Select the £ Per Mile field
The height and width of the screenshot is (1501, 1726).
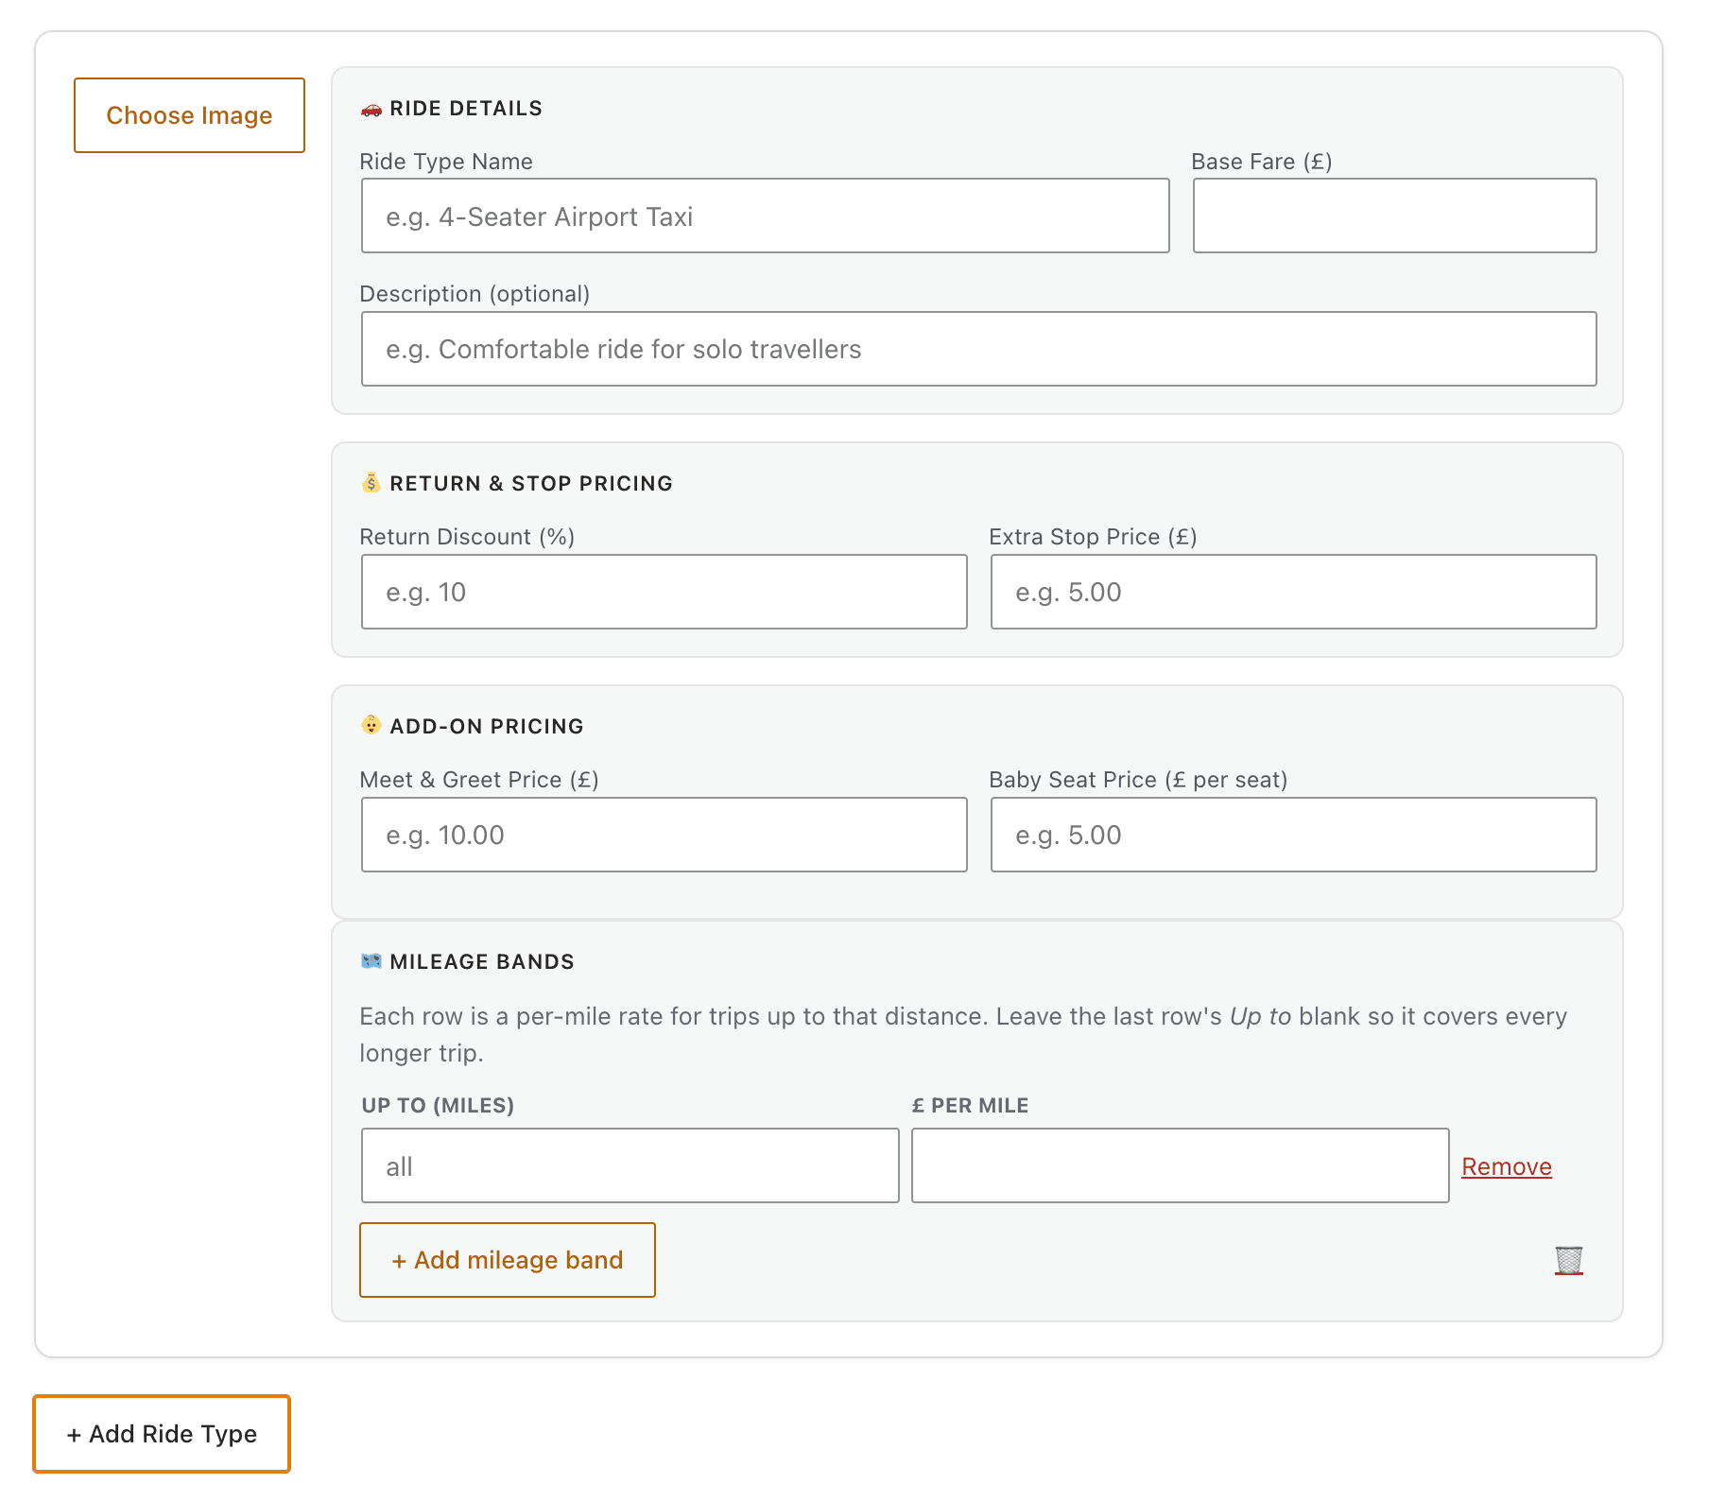pos(1181,1165)
